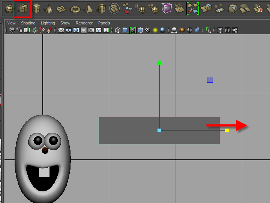Enable the yellow use-all-lights button
The height and width of the screenshot is (203, 270).
tap(155, 30)
